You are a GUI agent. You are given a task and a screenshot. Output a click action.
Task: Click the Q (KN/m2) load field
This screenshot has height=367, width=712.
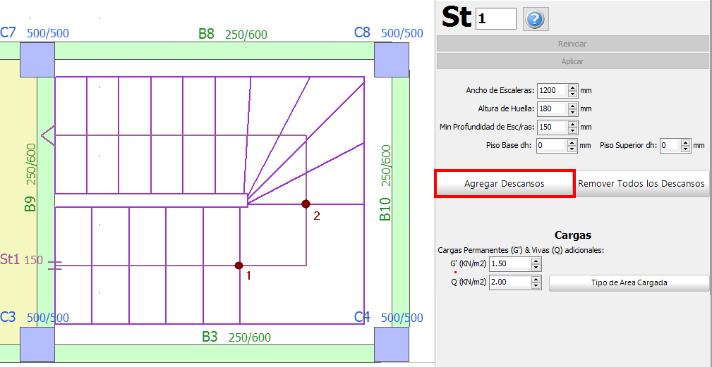509,282
